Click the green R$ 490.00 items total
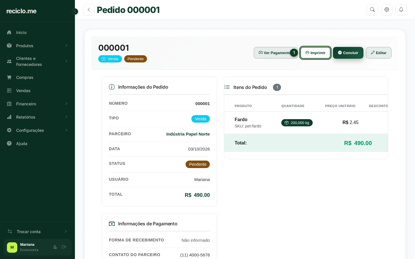Viewport: 415px width, 259px height. pyautogui.click(x=358, y=143)
